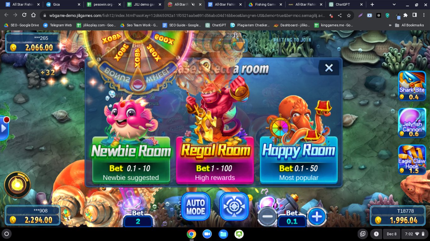Enter the Newbie Room
Screen dimensions: 430x241
click(131, 160)
